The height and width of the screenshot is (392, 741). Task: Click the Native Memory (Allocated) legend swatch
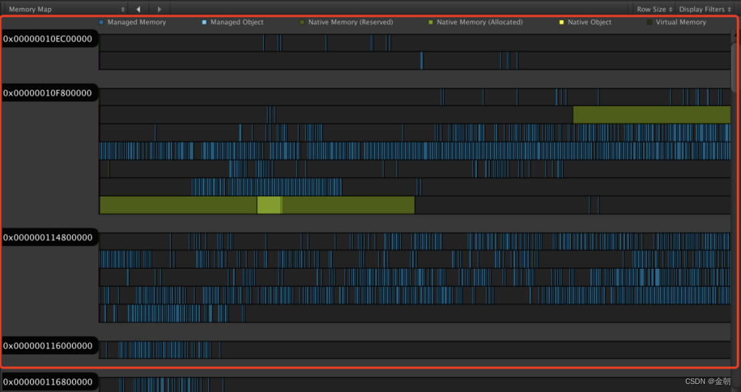point(431,22)
